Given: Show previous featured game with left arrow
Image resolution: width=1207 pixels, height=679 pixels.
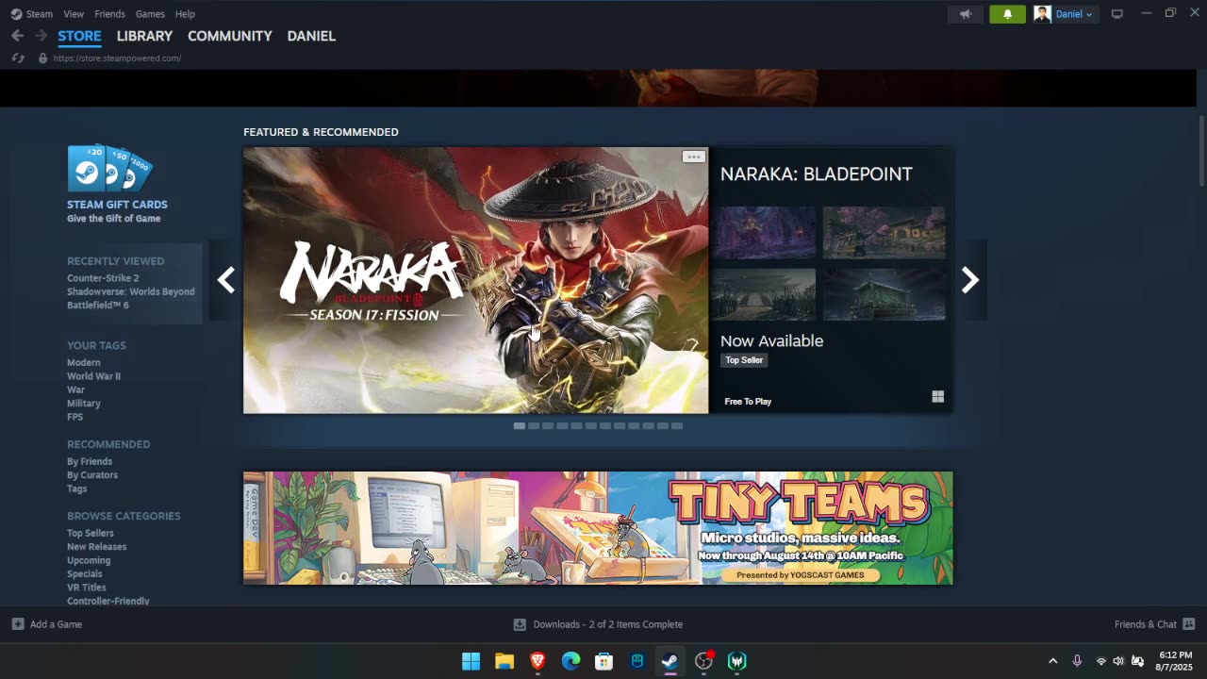Looking at the screenshot, I should tap(226, 280).
